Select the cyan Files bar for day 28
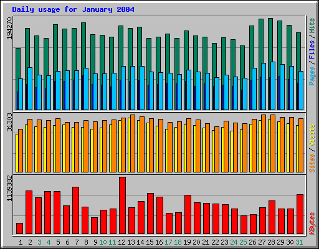319x249 pixels. [273, 86]
